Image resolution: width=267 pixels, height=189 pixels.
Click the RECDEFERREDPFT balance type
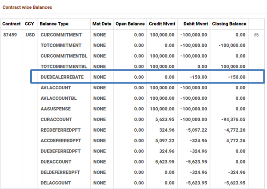pyautogui.click(x=60, y=130)
